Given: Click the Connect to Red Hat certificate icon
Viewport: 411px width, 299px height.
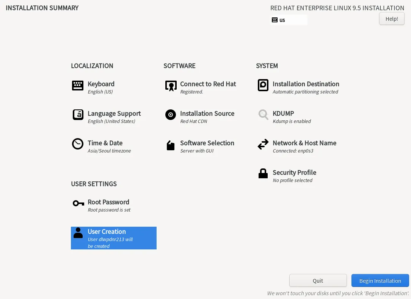Looking at the screenshot, I should click(x=171, y=86).
